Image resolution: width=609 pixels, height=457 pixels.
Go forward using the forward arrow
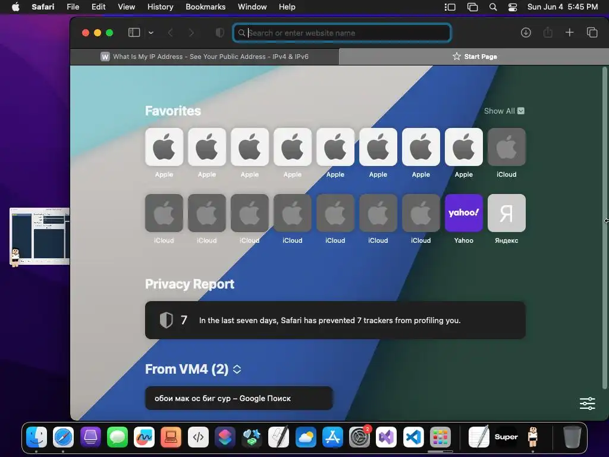point(191,33)
